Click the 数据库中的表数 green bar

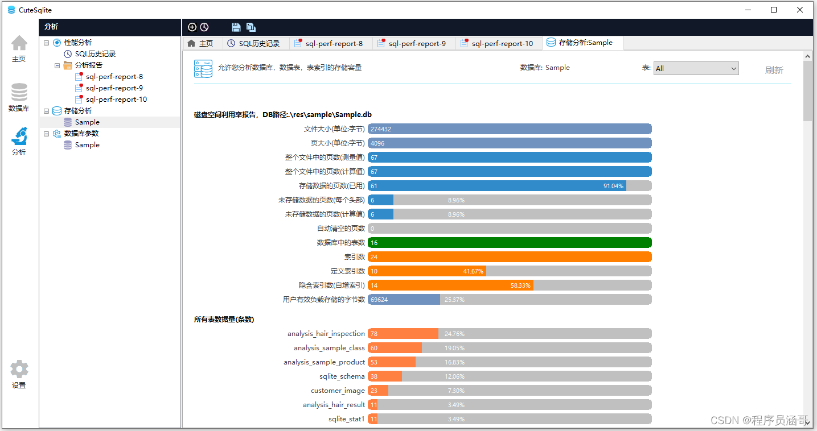coord(510,243)
